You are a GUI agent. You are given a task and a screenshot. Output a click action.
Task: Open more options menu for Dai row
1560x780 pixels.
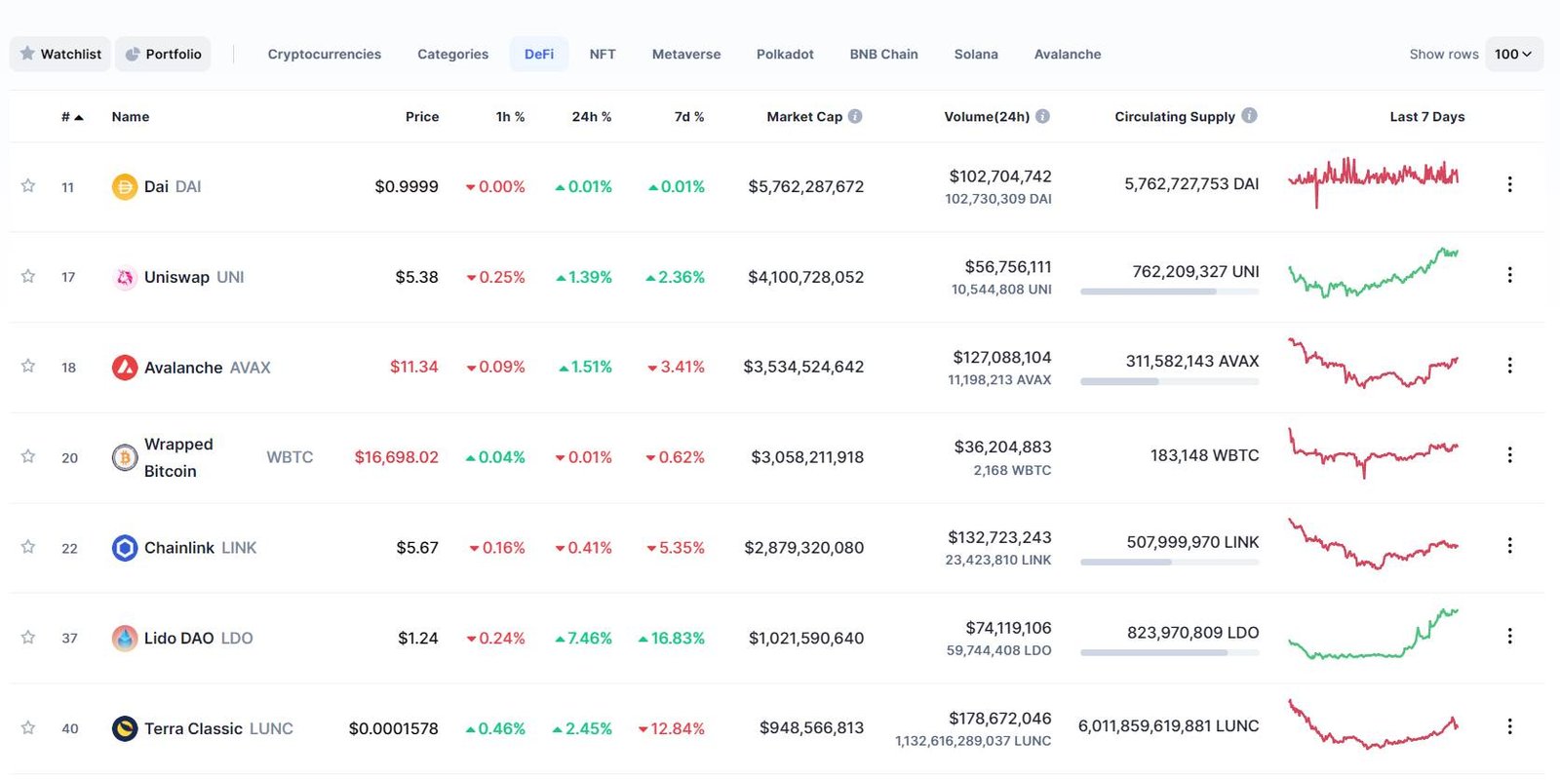1509,184
